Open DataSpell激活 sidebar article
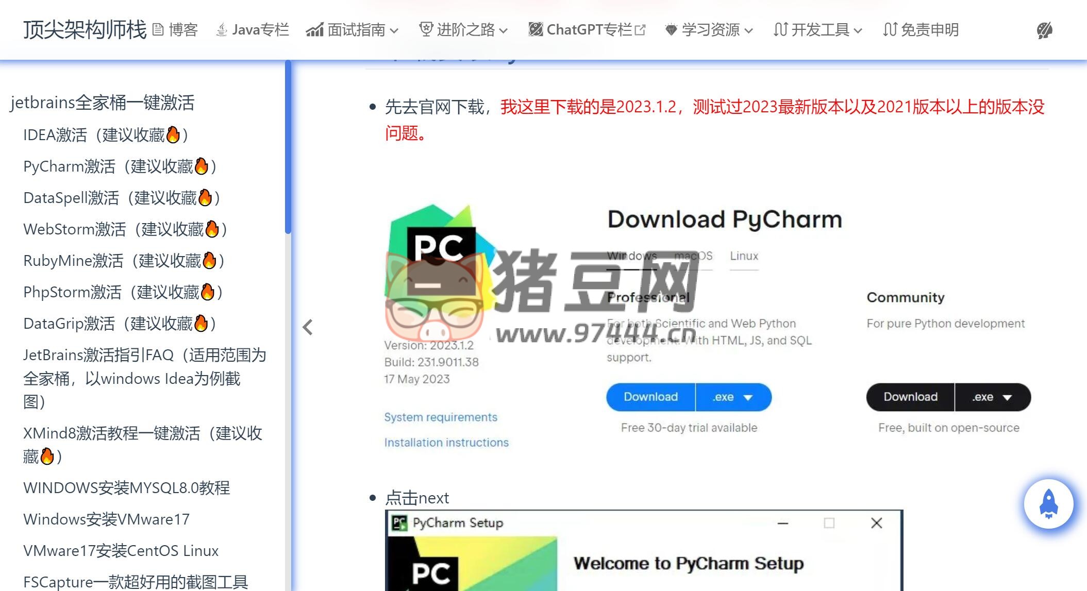This screenshot has width=1087, height=591. click(122, 198)
